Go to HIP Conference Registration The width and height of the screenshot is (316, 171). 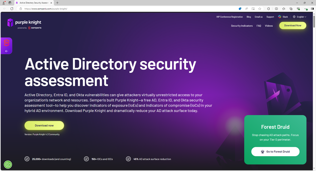click(x=229, y=17)
